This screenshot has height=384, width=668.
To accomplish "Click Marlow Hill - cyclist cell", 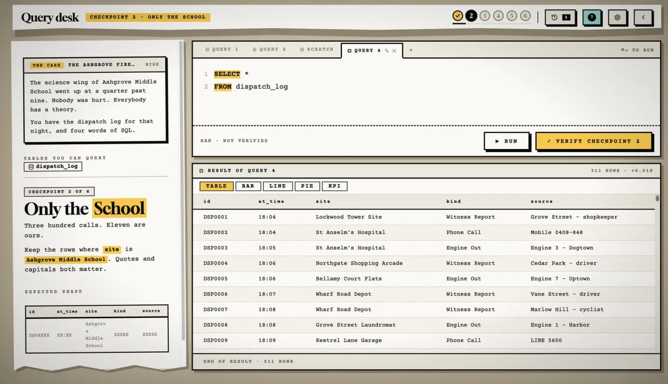I will click(x=567, y=309).
